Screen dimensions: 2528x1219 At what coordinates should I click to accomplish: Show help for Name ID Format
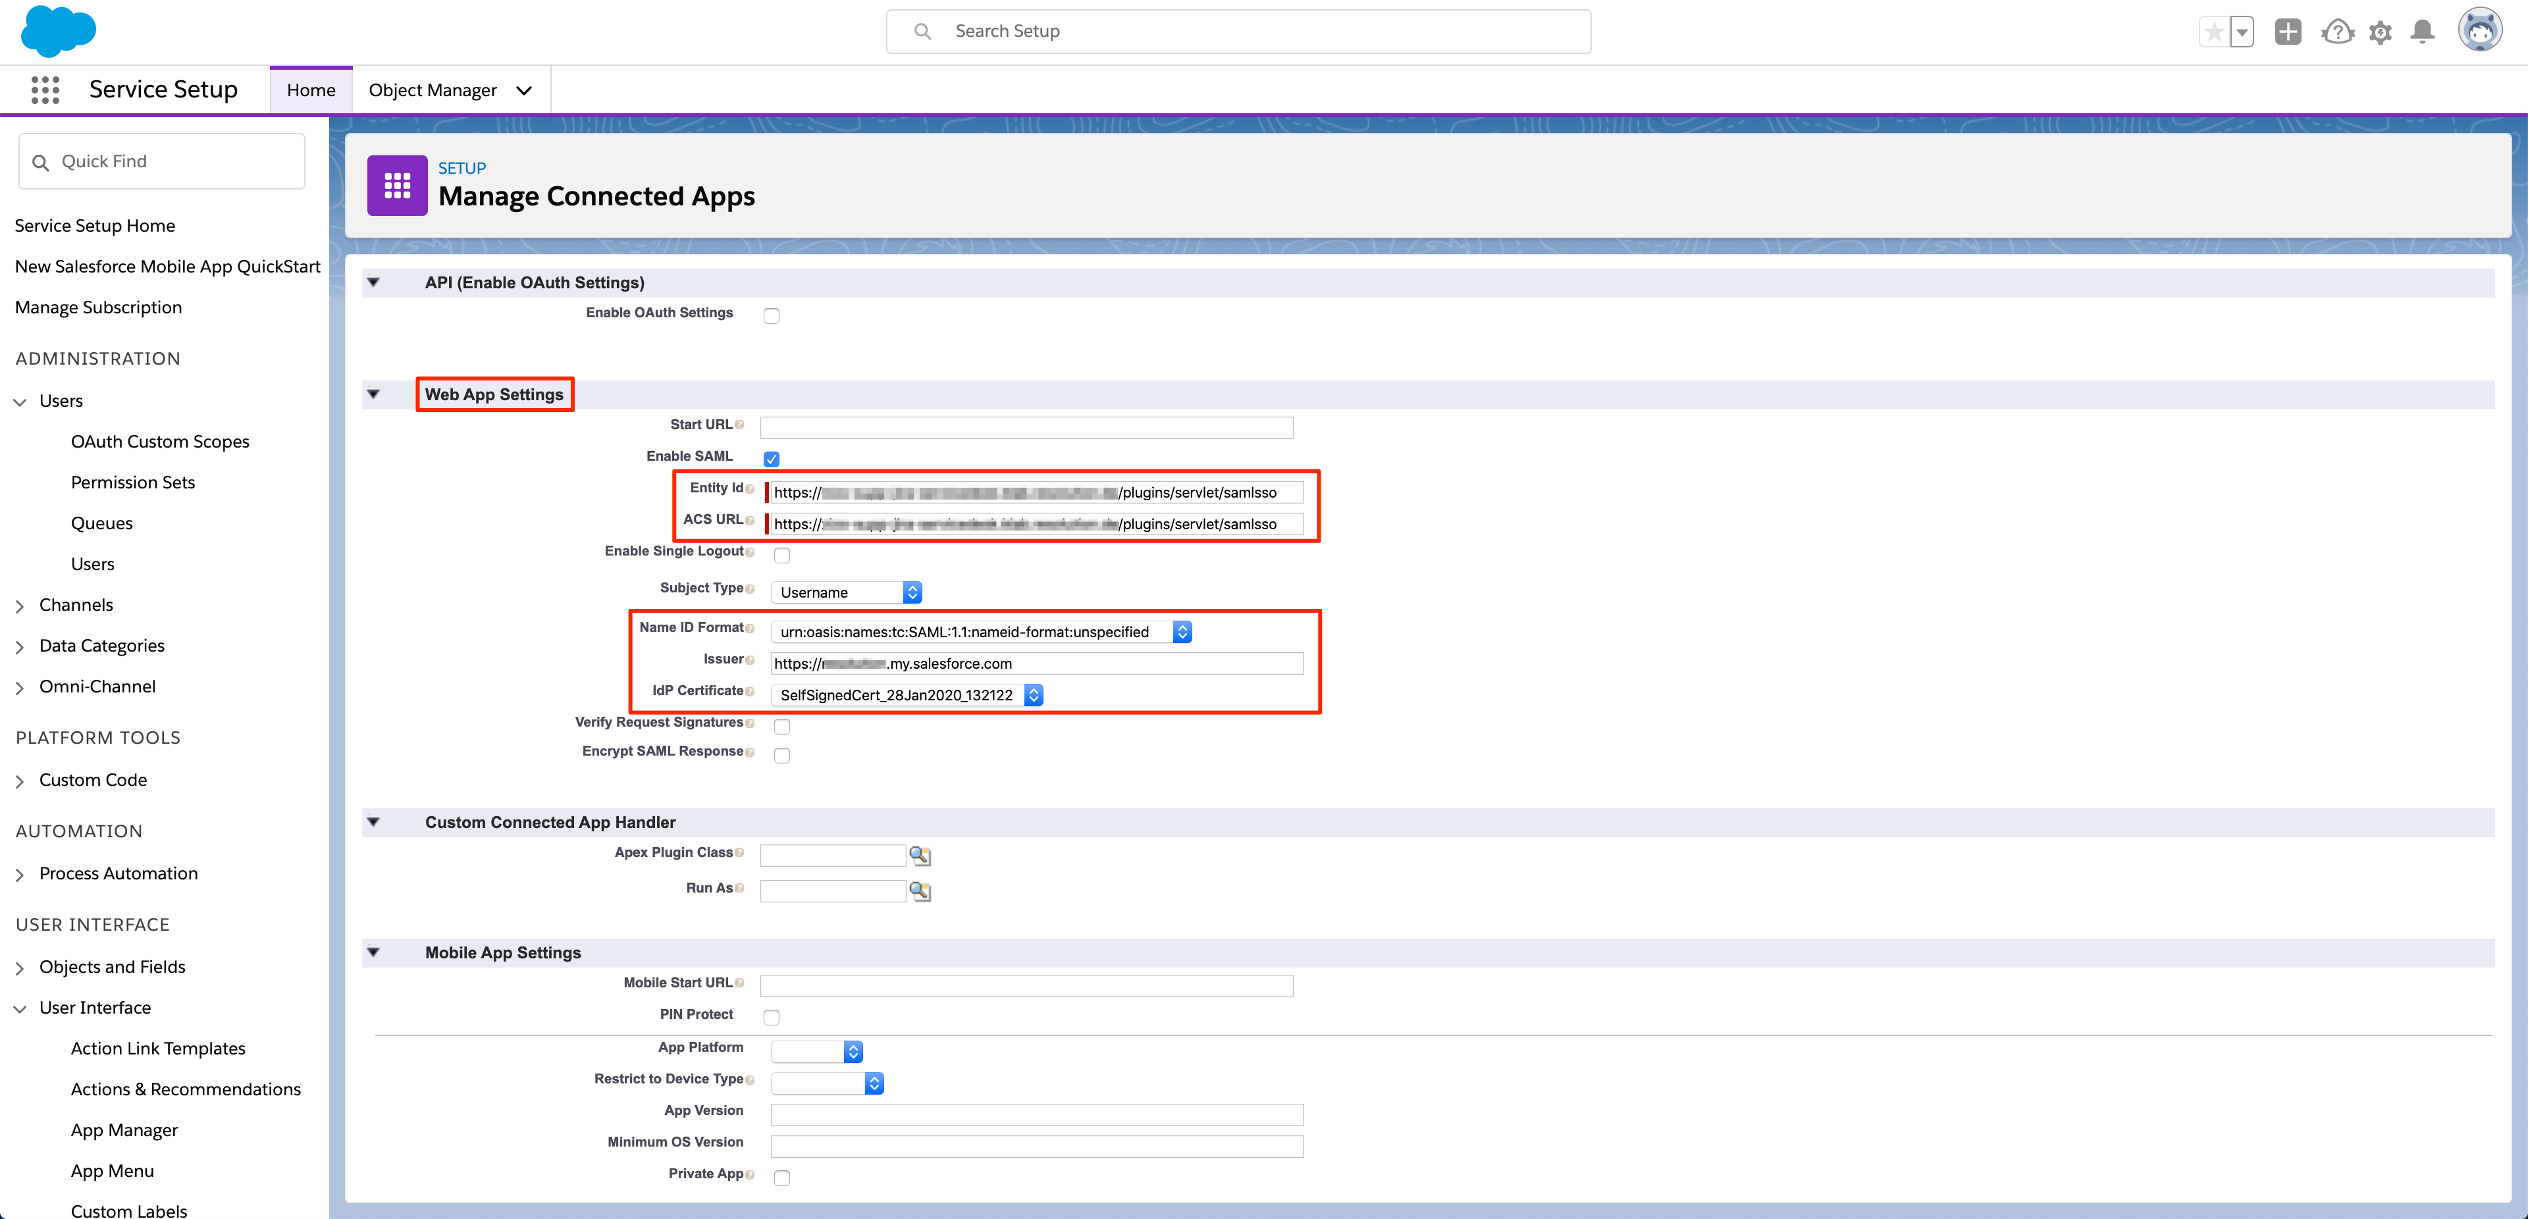750,628
